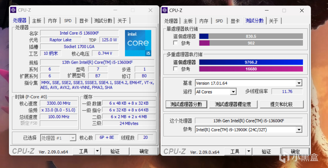
Task: Switch to 内存 tab in the right CPU-Z window
Action: point(204,21)
